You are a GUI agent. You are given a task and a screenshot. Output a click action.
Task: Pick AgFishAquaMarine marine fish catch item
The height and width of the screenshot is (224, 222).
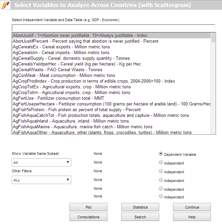[x=82, y=127]
